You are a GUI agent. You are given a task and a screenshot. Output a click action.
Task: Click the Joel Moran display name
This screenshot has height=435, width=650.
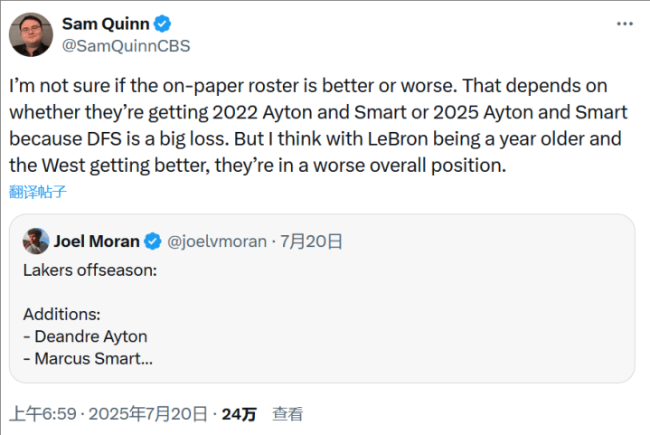(97, 241)
